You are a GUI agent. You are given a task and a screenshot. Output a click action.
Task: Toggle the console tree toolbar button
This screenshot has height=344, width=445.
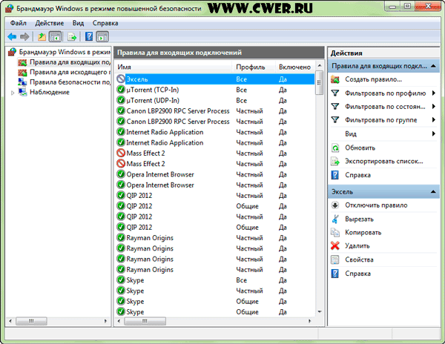(x=55, y=36)
